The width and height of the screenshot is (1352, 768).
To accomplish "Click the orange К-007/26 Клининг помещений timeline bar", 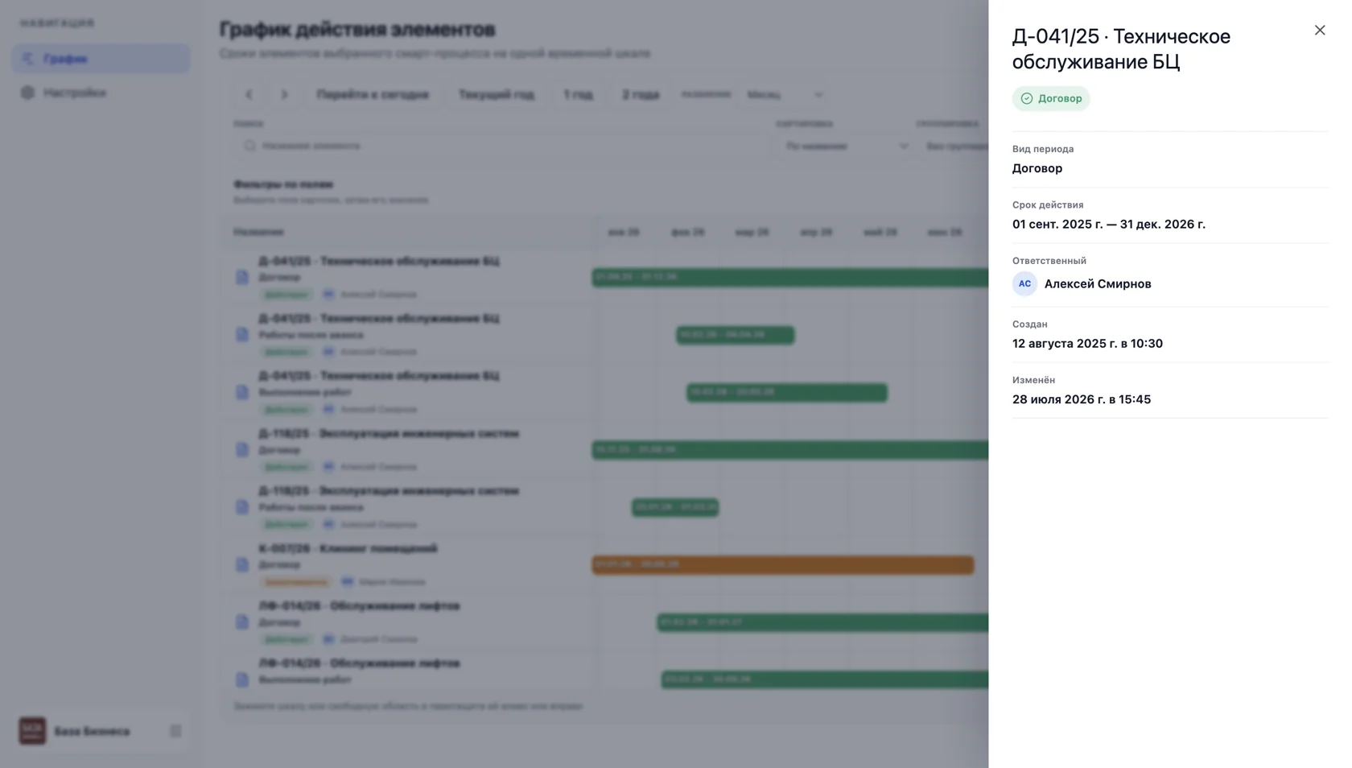I will (783, 565).
